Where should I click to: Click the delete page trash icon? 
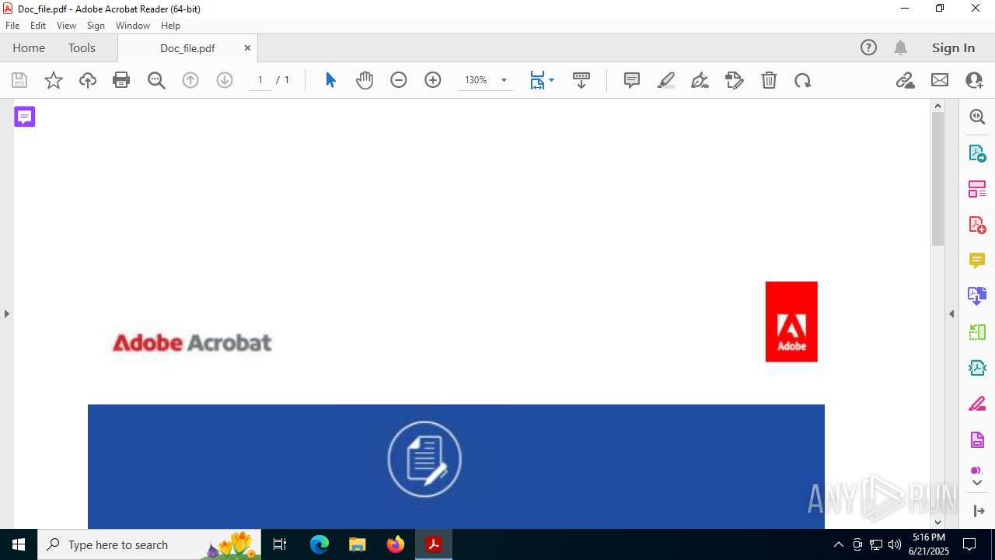tap(769, 80)
